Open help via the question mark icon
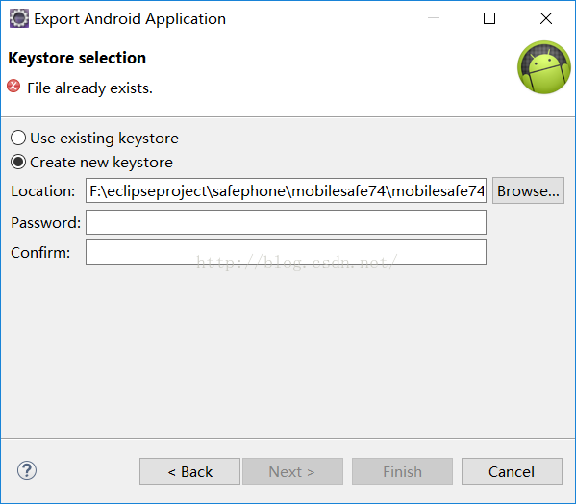Screen dimensions: 576x504 pyautogui.click(x=27, y=470)
